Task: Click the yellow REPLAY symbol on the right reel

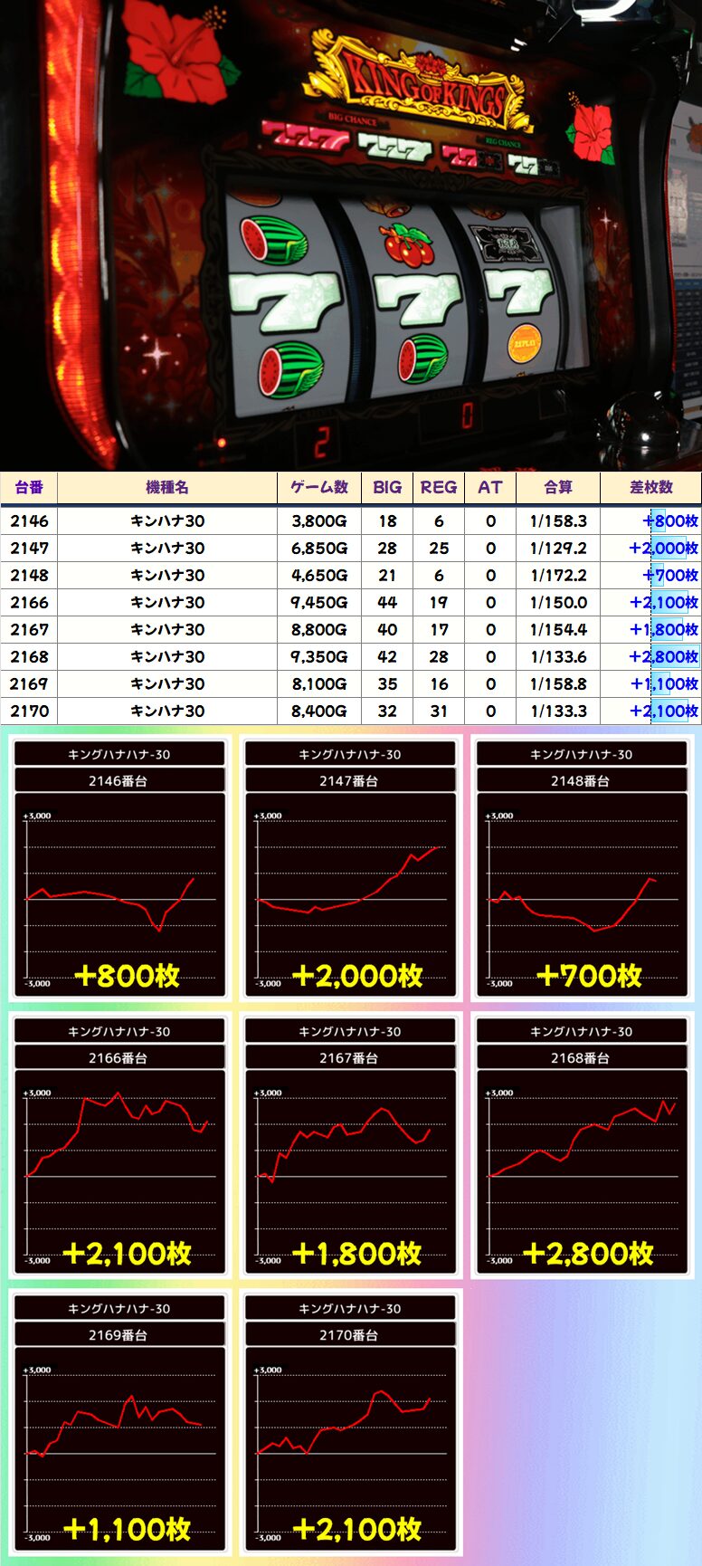Action: coord(525,343)
